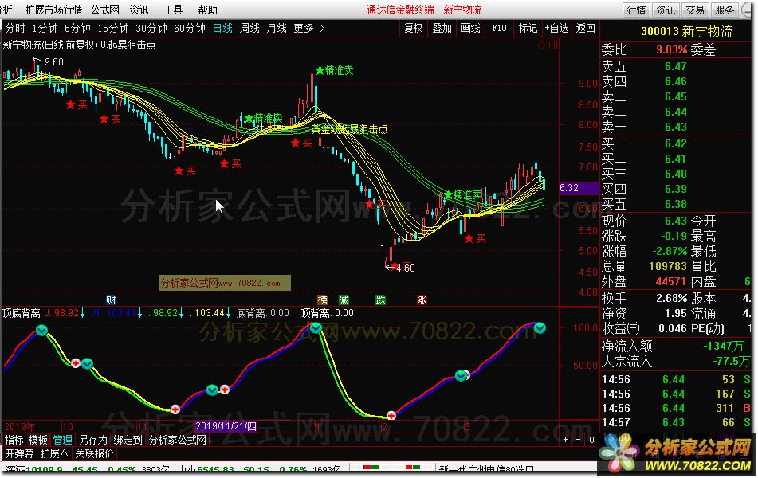The image size is (758, 478).
Task: Click the 资讯 button at top right
Action: tap(666, 10)
